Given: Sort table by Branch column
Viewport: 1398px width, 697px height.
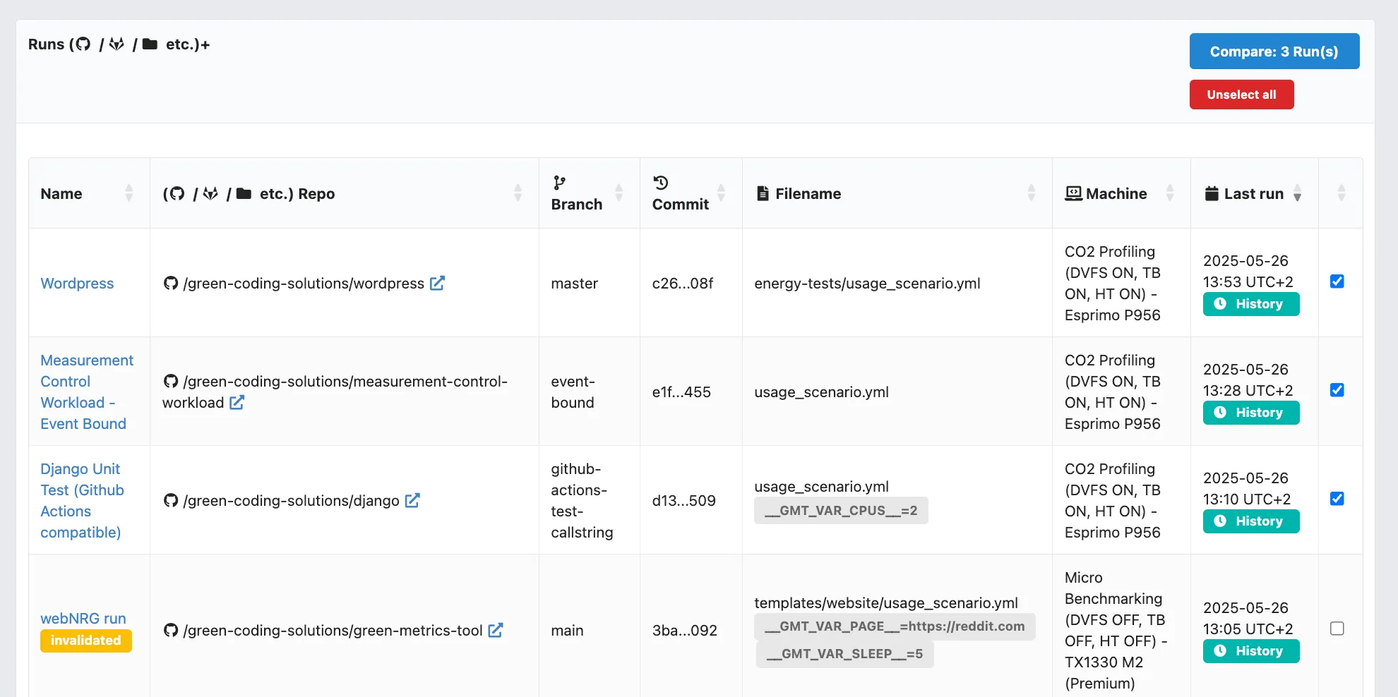Looking at the screenshot, I should [590, 193].
